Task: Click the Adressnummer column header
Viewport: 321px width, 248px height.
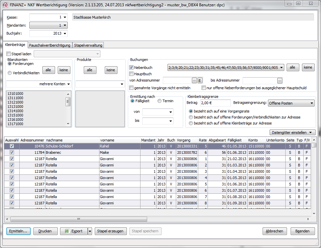Action: (32, 140)
